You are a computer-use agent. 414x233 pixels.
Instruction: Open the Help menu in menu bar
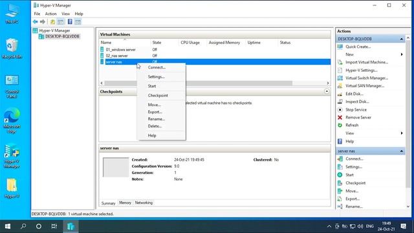(x=79, y=14)
